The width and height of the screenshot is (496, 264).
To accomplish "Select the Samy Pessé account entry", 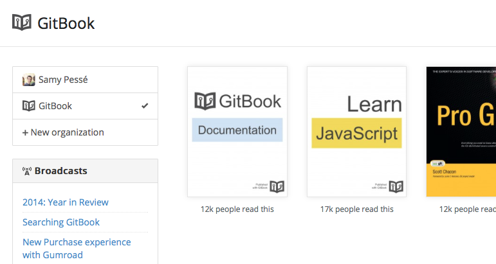I will click(x=85, y=80).
